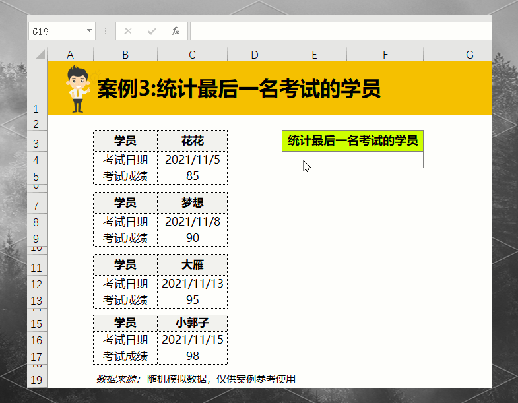Click the 数据来源 footnote text
This screenshot has width=518, height=403.
point(195,379)
